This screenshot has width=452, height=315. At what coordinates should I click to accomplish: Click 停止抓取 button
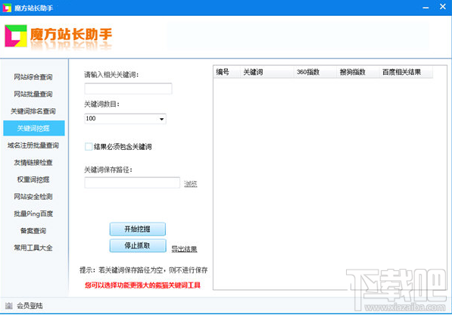click(x=138, y=245)
